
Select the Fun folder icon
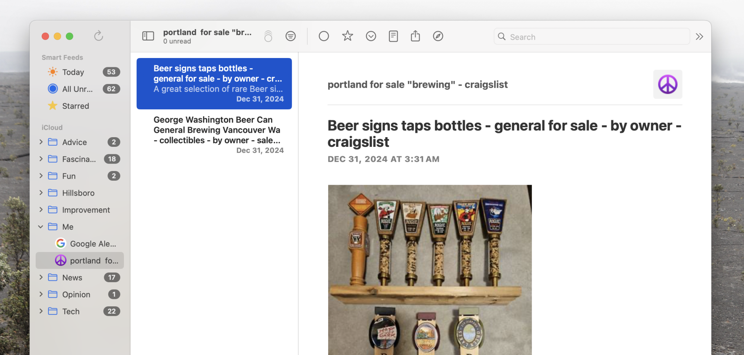coord(53,176)
